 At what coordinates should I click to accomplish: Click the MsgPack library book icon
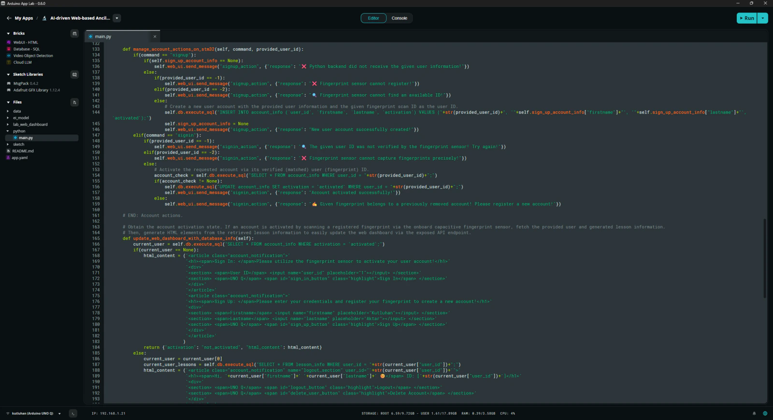pyautogui.click(x=9, y=84)
